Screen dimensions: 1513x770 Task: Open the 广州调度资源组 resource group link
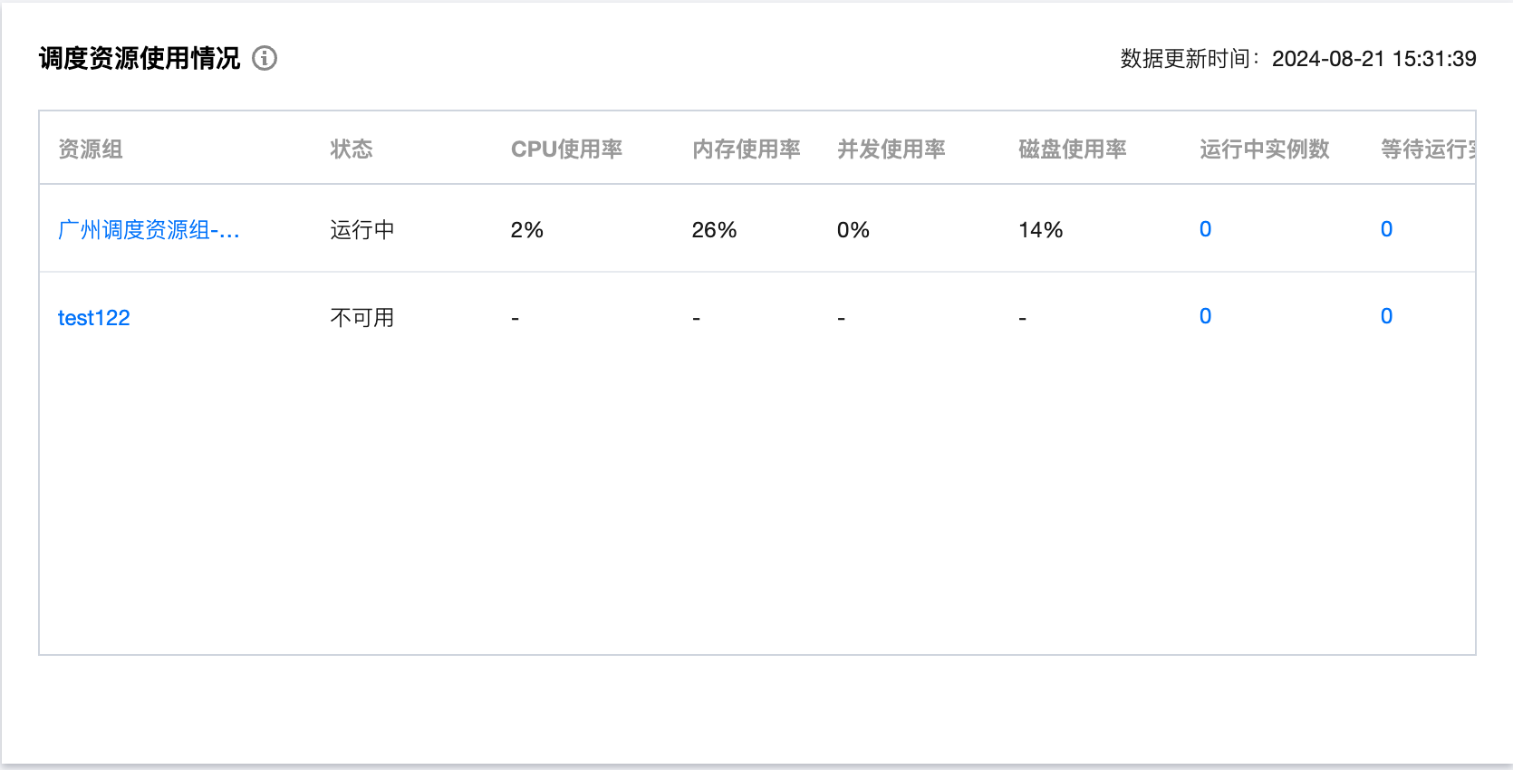(149, 230)
